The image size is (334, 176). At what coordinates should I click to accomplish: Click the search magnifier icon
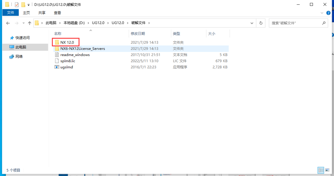point(324,23)
